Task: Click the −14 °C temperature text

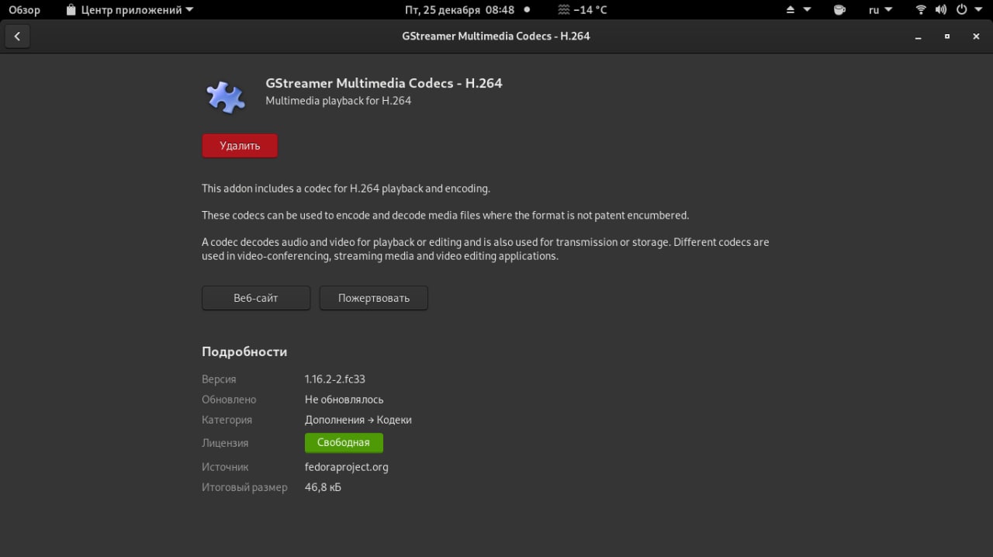Action: pyautogui.click(x=590, y=10)
